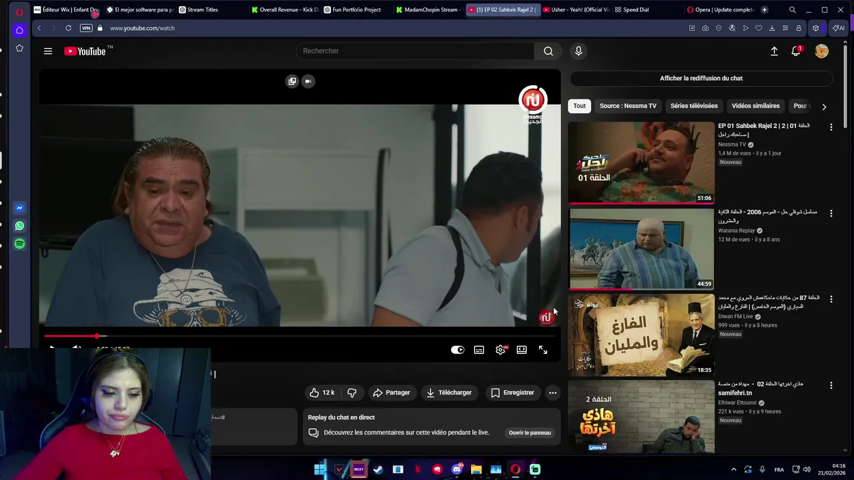Start voice search with the microphone icon
854x480 pixels.
pos(578,51)
